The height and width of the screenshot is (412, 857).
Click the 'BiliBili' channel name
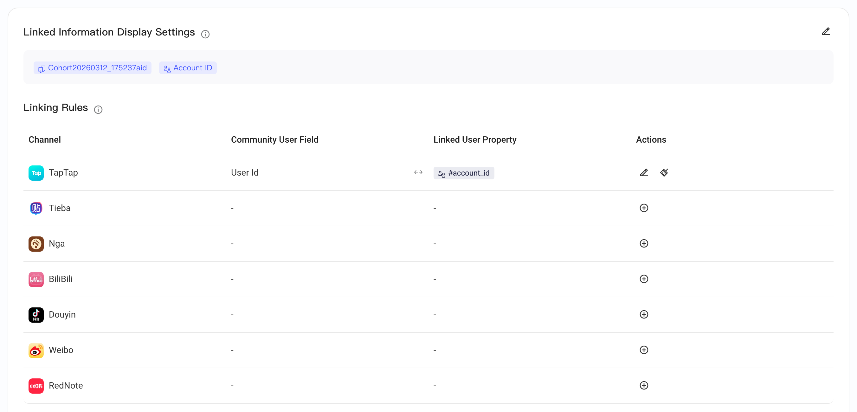click(x=61, y=279)
